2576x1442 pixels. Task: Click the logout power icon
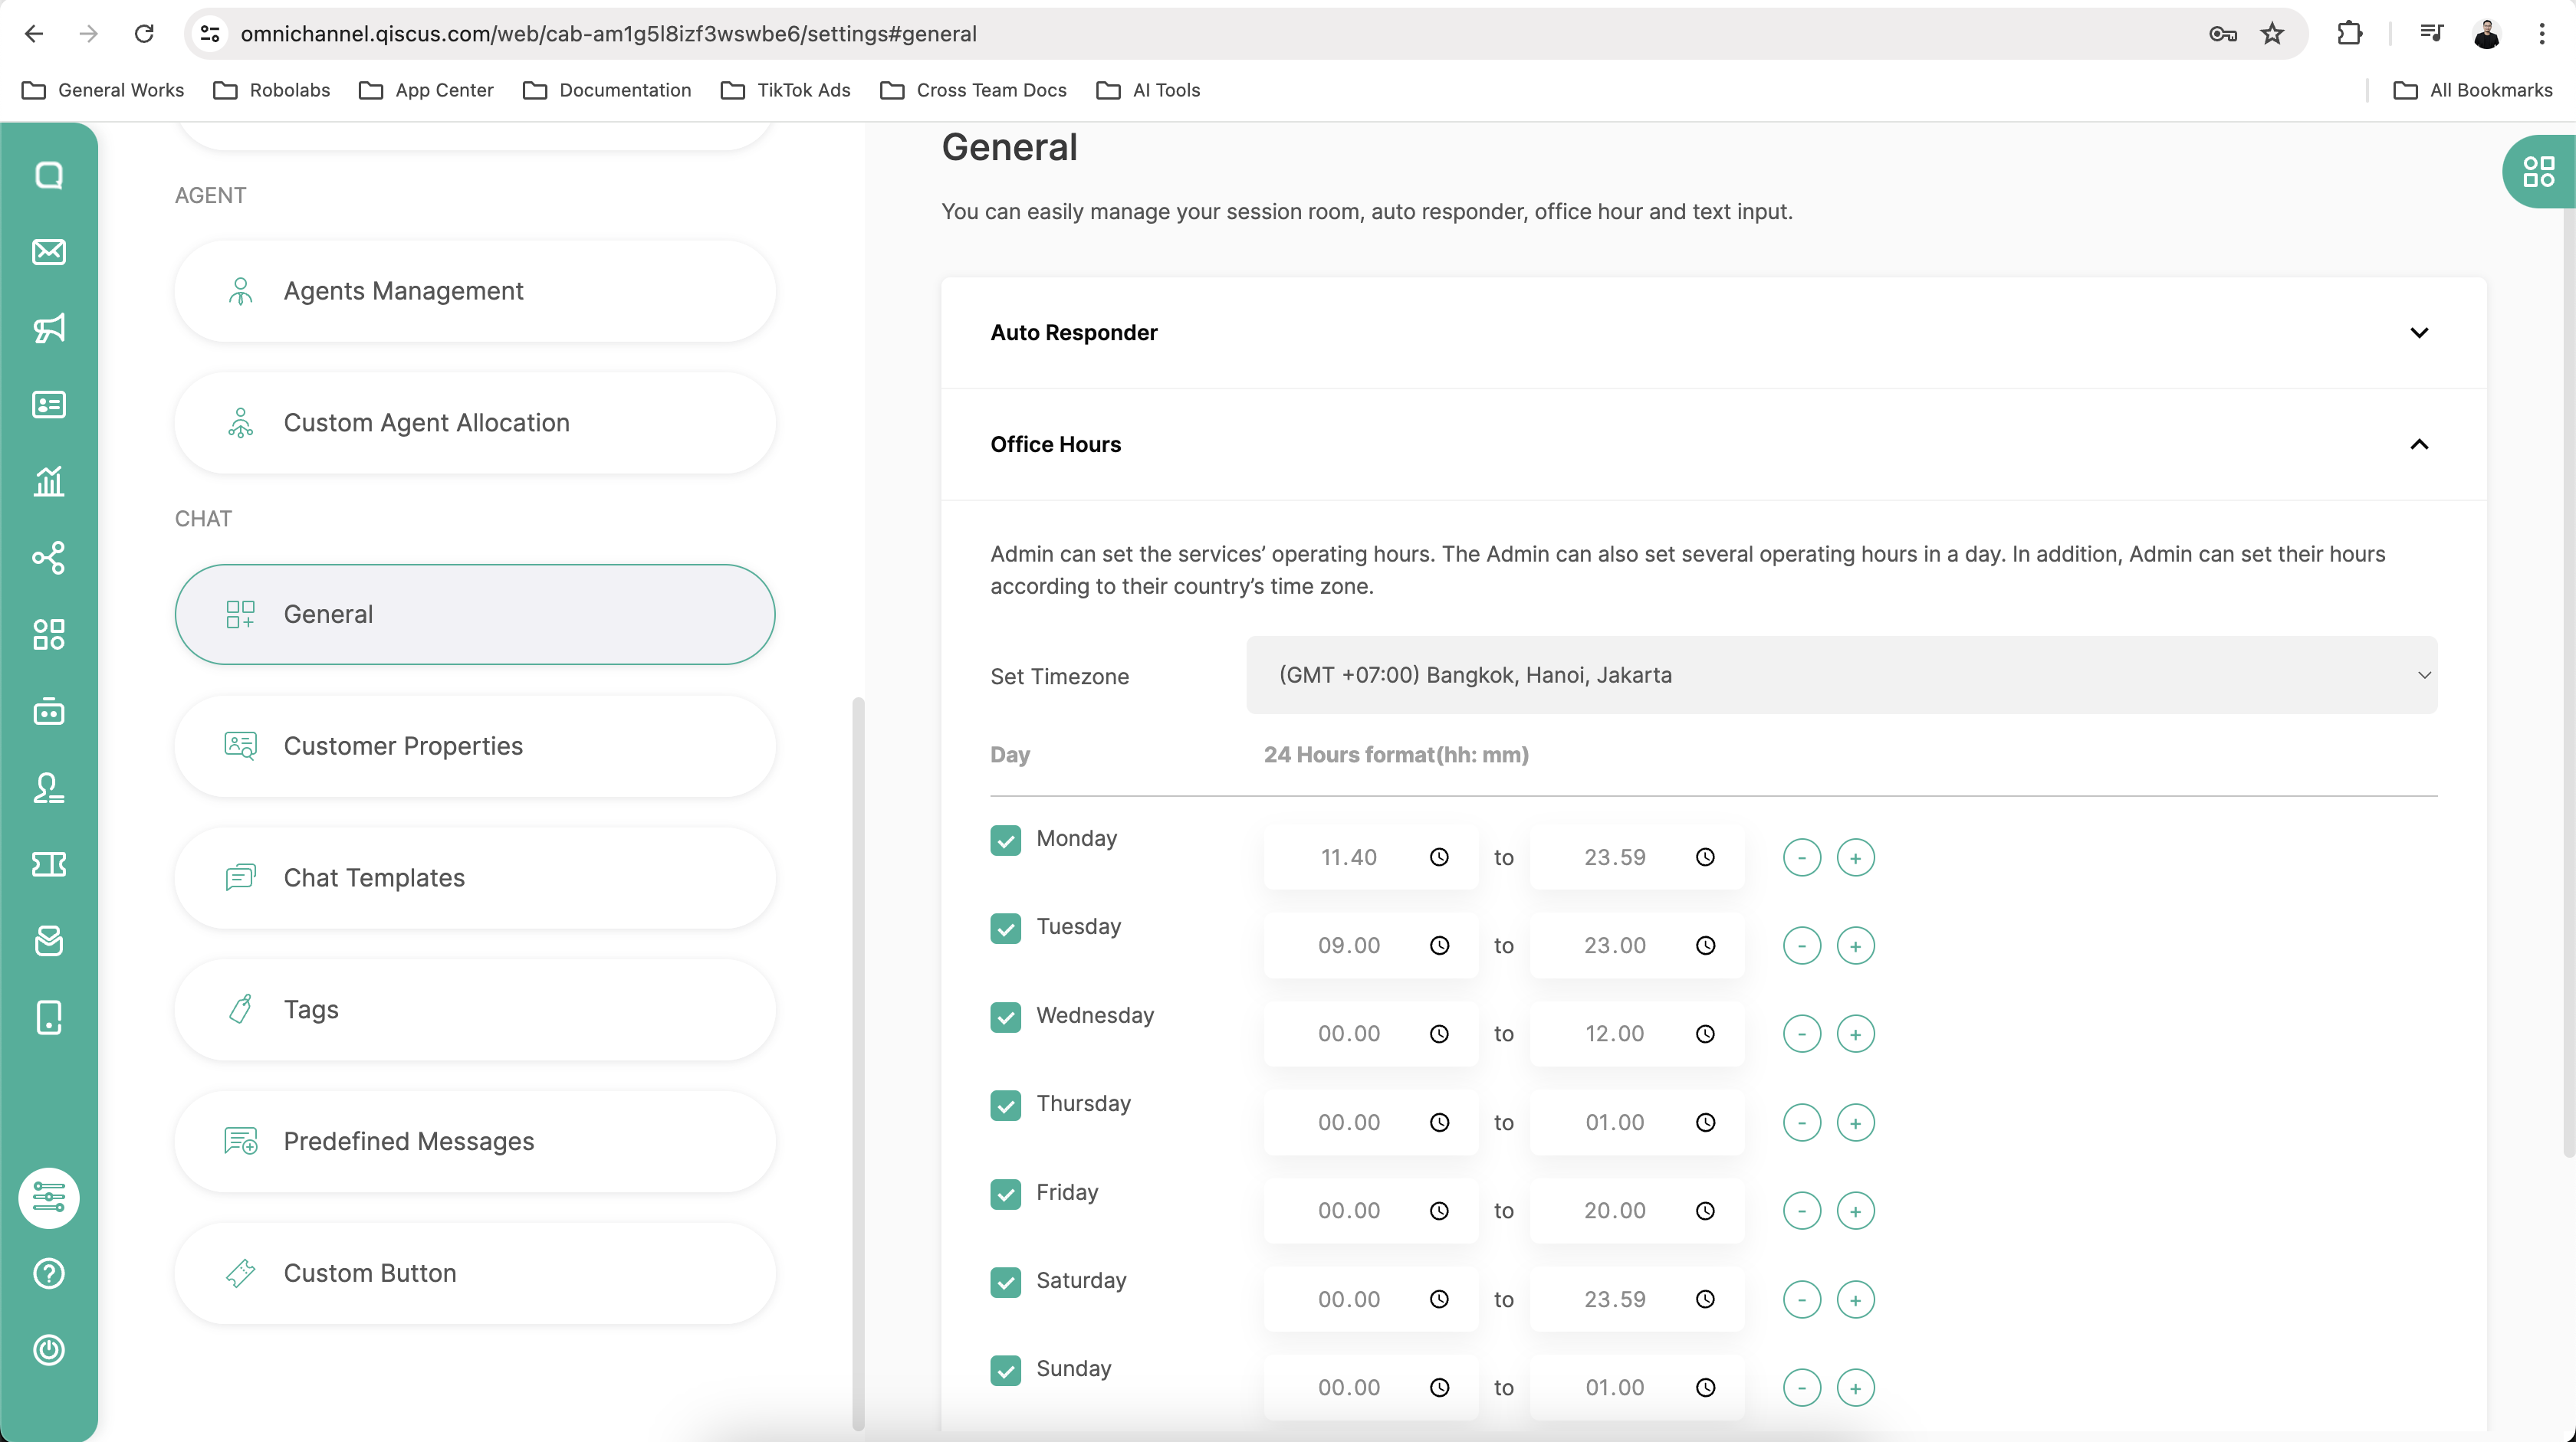[49, 1350]
